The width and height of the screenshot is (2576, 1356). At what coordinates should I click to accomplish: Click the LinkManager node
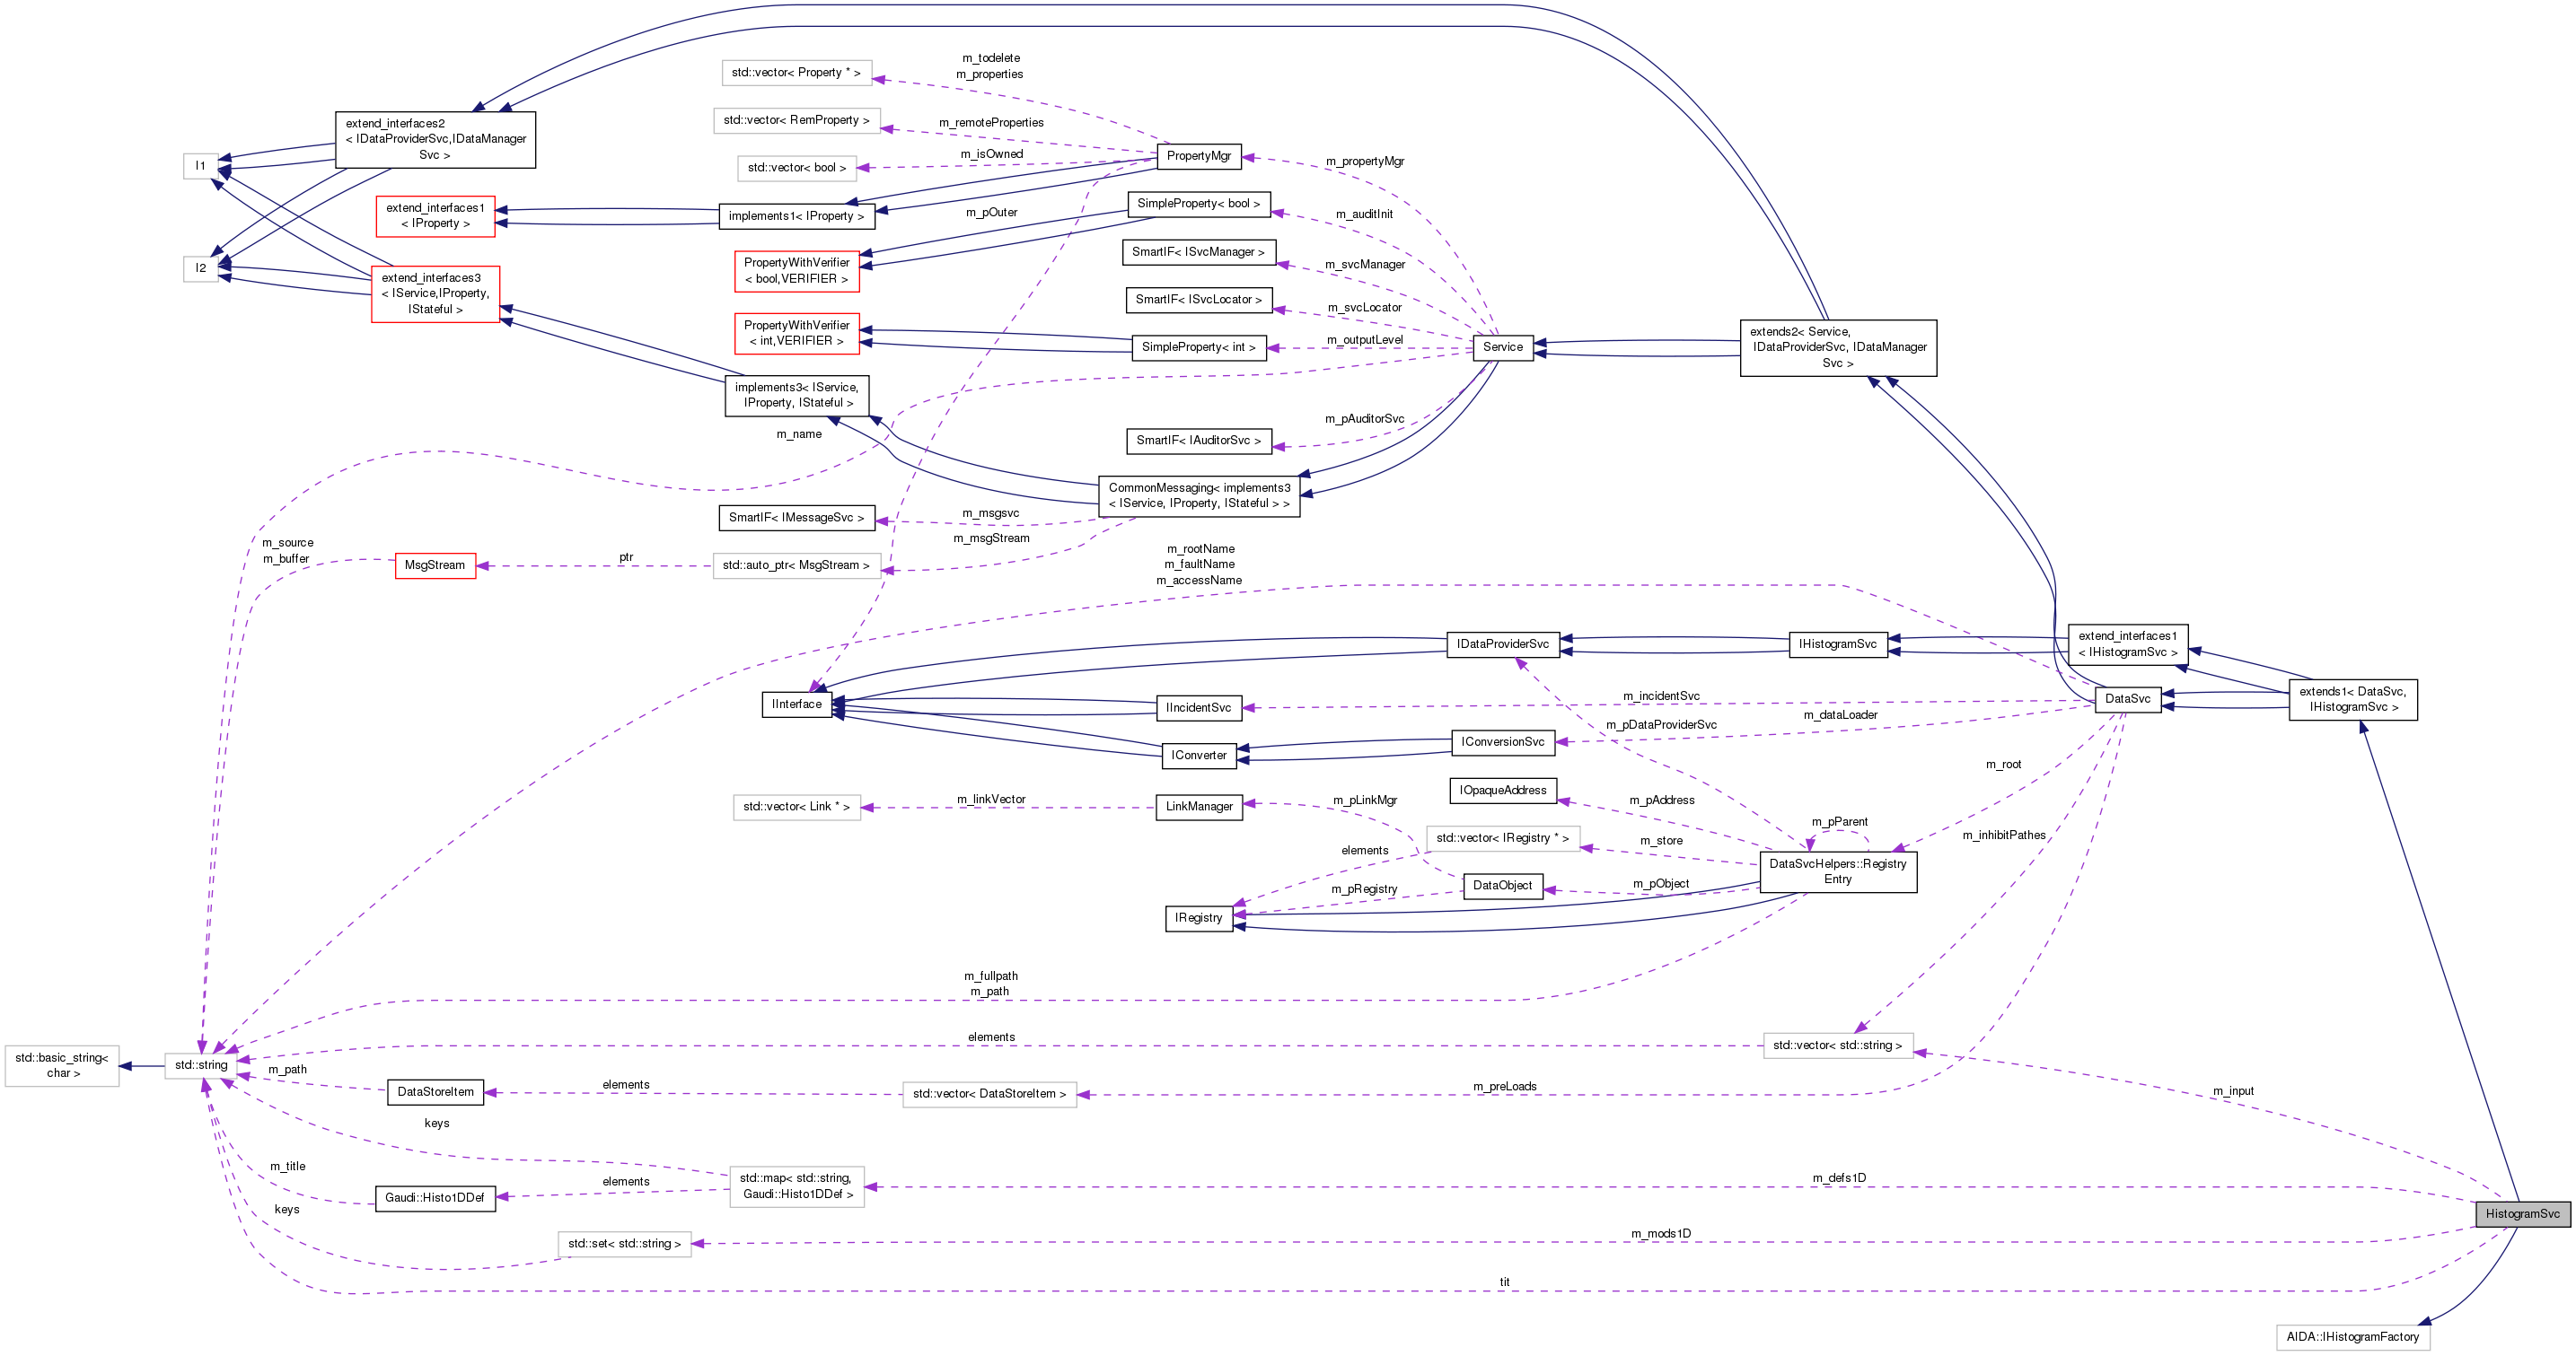coord(1199,807)
